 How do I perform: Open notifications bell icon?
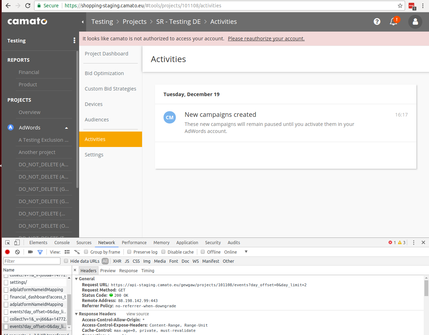pos(394,21)
